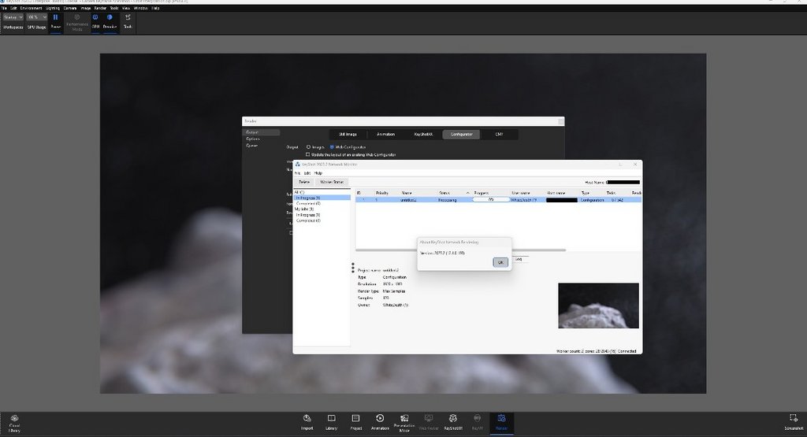Click the Worker Status button
The image size is (807, 437).
[332, 182]
